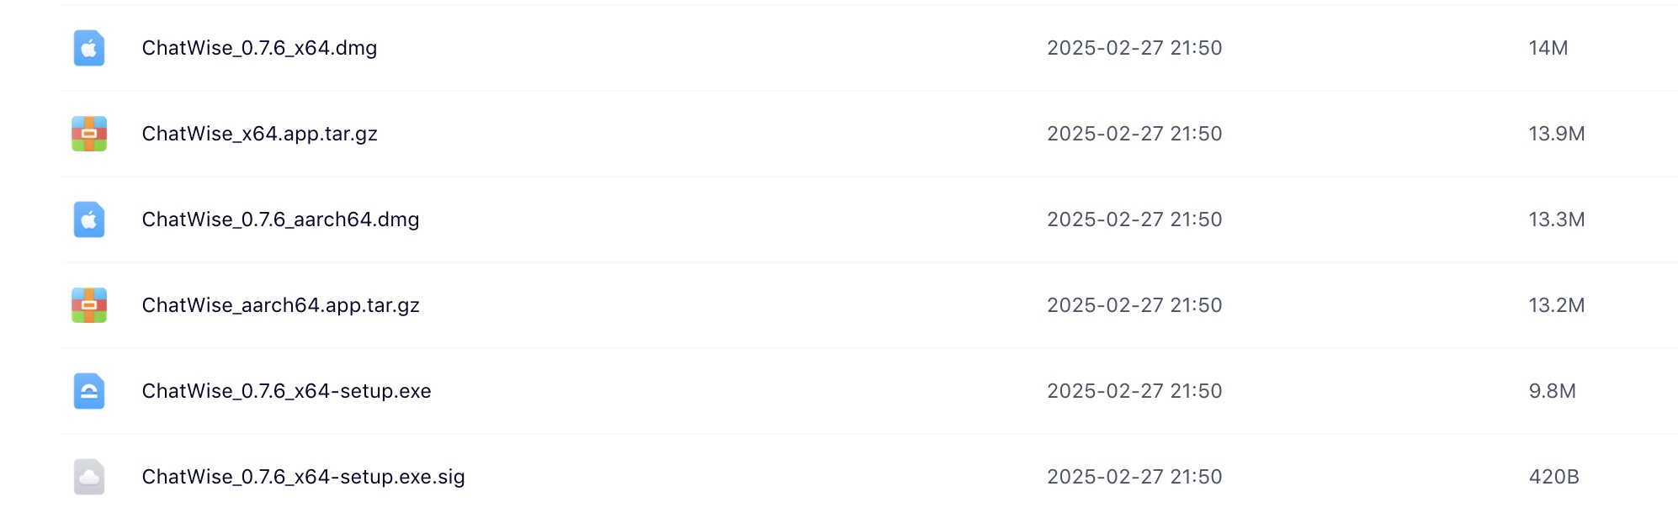Open the ChatWise_0.7.6_x64-setup.exe.sig file name

(x=303, y=477)
